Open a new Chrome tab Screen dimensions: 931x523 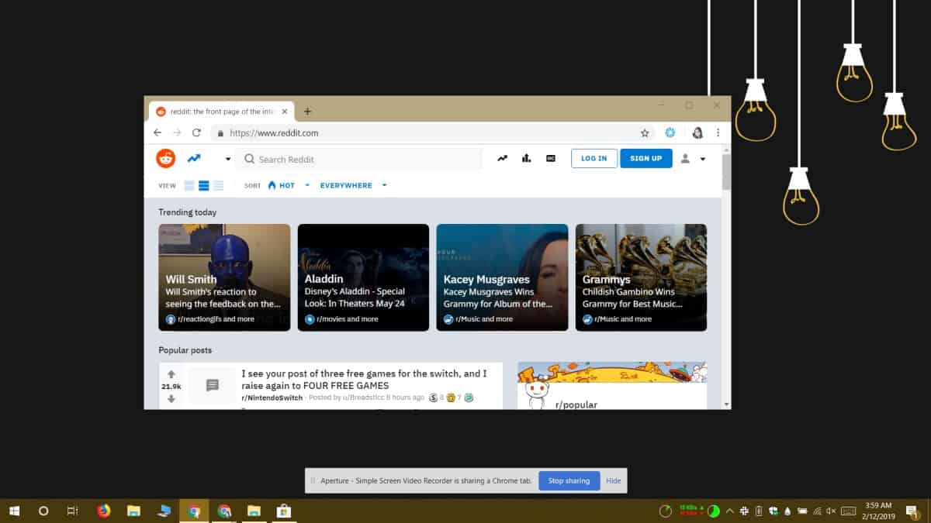pos(307,112)
